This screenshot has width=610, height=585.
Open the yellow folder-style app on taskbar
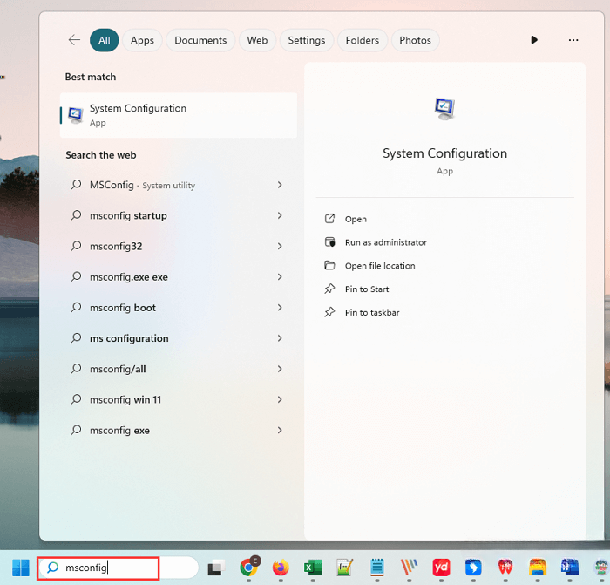538,568
